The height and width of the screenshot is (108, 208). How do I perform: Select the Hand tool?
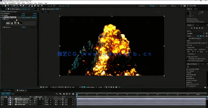click(5, 6)
